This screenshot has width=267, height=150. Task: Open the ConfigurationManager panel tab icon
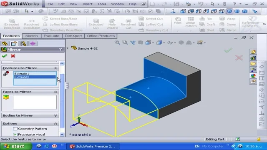click(23, 43)
